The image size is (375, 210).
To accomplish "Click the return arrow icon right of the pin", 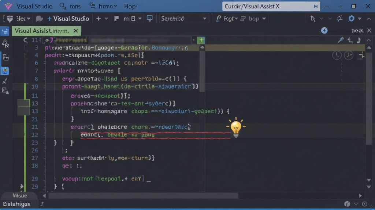I will click(x=350, y=40).
